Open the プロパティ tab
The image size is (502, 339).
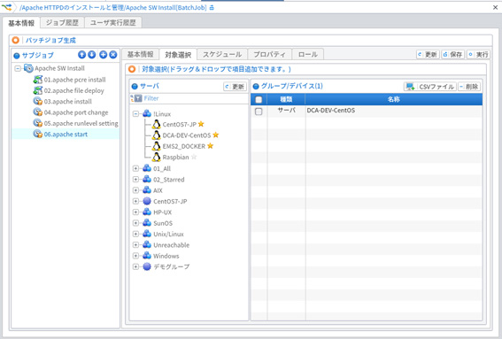coord(269,54)
